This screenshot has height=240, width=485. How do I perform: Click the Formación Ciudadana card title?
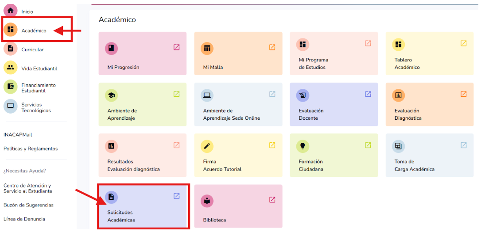pos(311,165)
